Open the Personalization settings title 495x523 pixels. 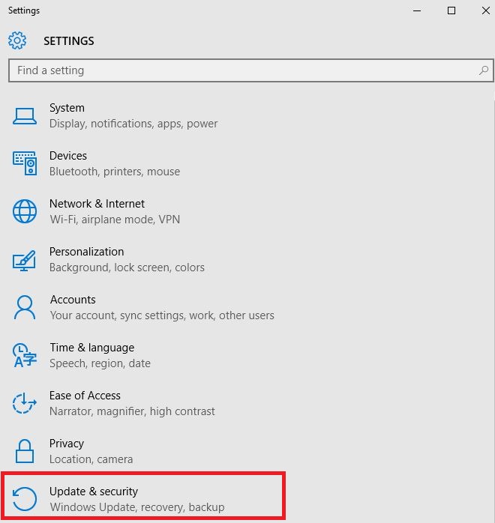point(87,252)
